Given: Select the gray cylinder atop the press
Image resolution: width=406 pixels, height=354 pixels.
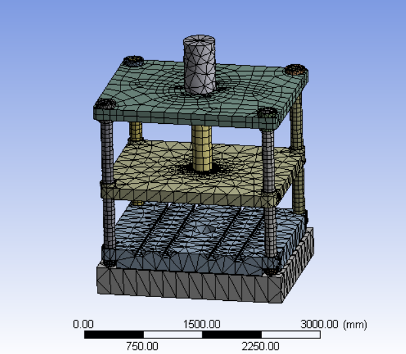Looking at the screenshot, I should coord(199,64).
